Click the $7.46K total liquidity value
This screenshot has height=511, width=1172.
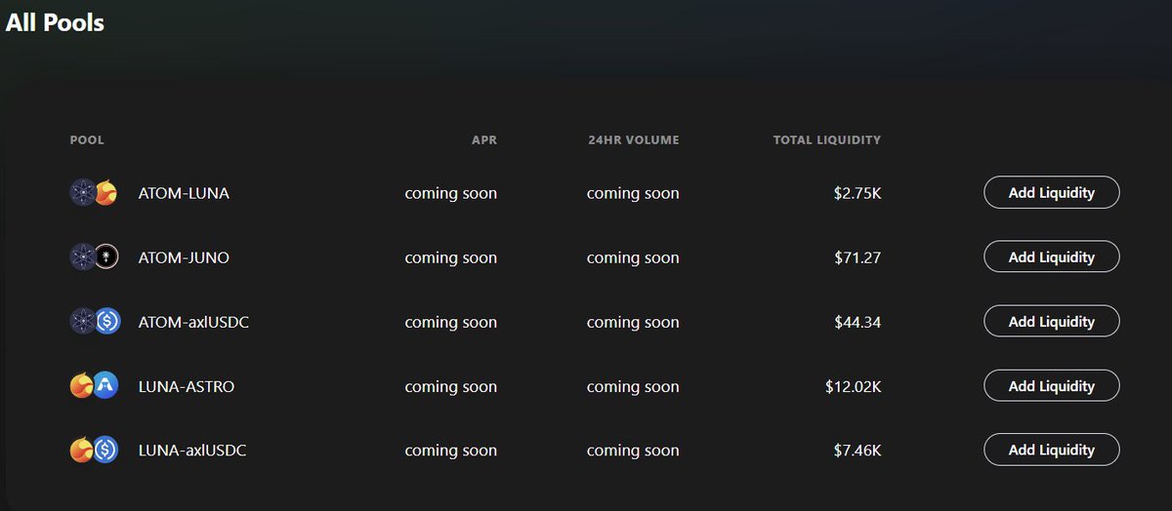(x=858, y=451)
